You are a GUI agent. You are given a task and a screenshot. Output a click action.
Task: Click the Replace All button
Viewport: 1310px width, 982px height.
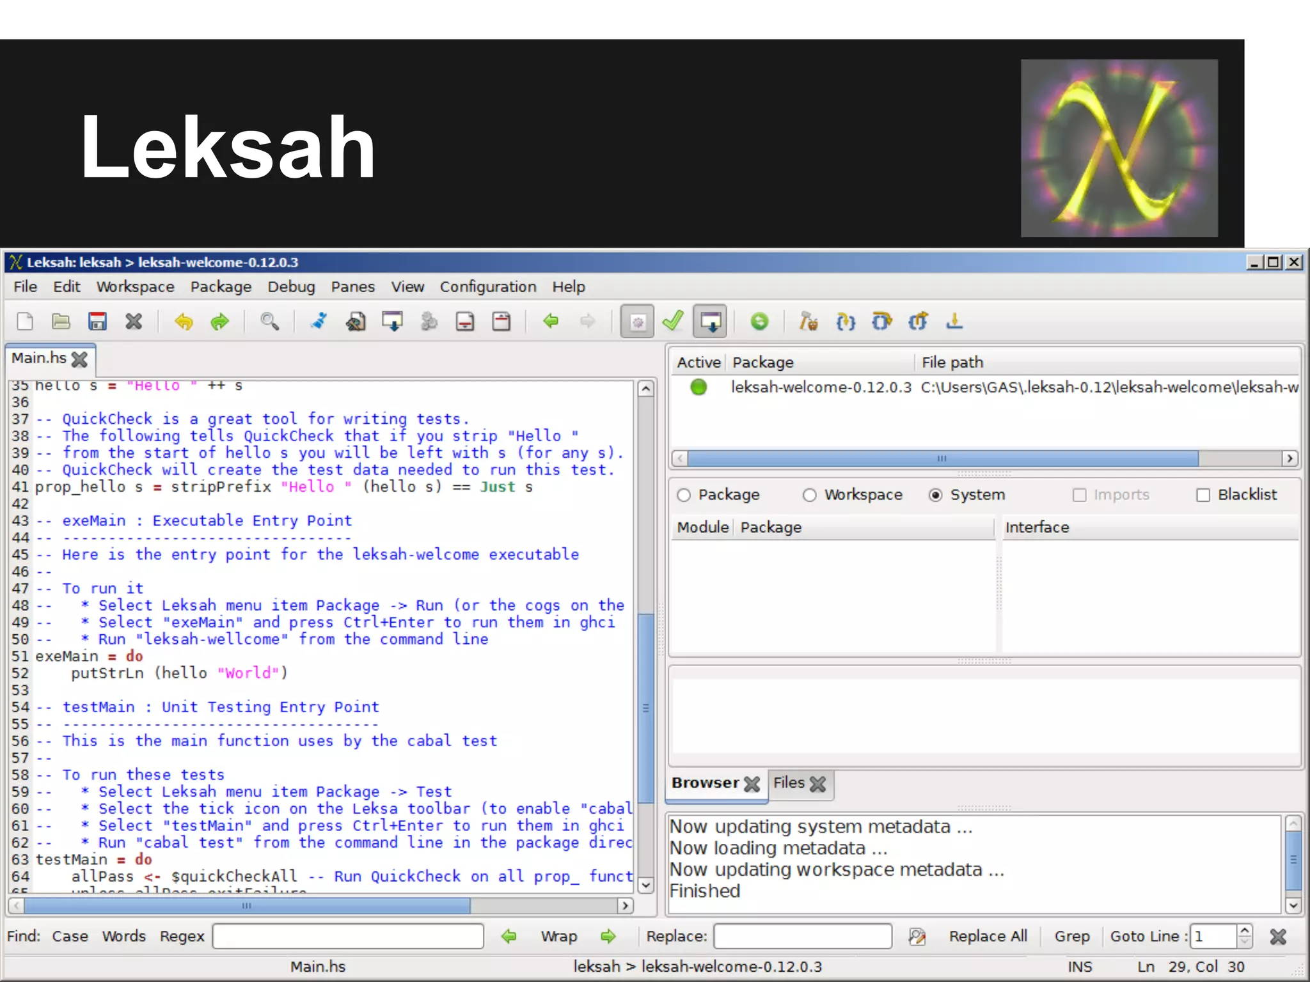tap(988, 937)
